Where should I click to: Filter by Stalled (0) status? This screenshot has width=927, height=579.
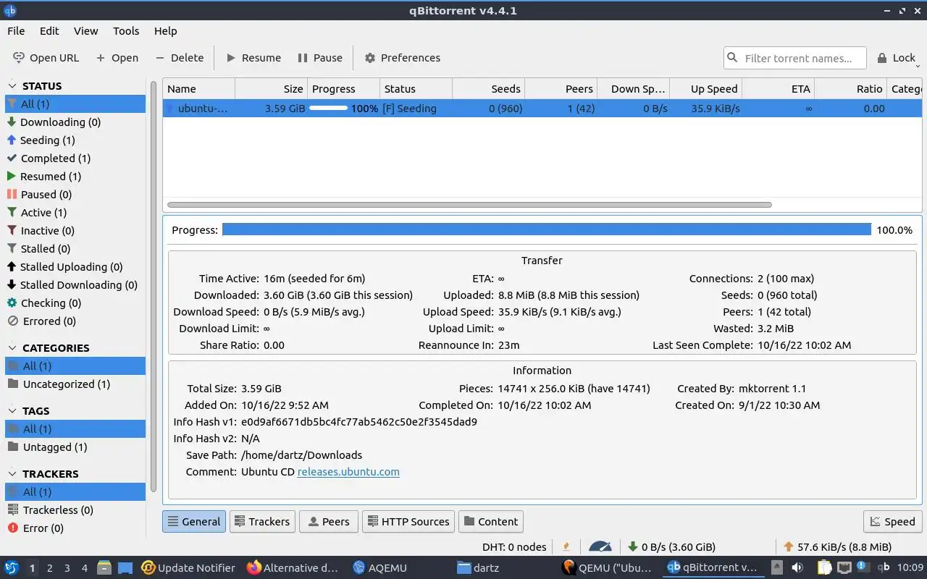click(75, 249)
